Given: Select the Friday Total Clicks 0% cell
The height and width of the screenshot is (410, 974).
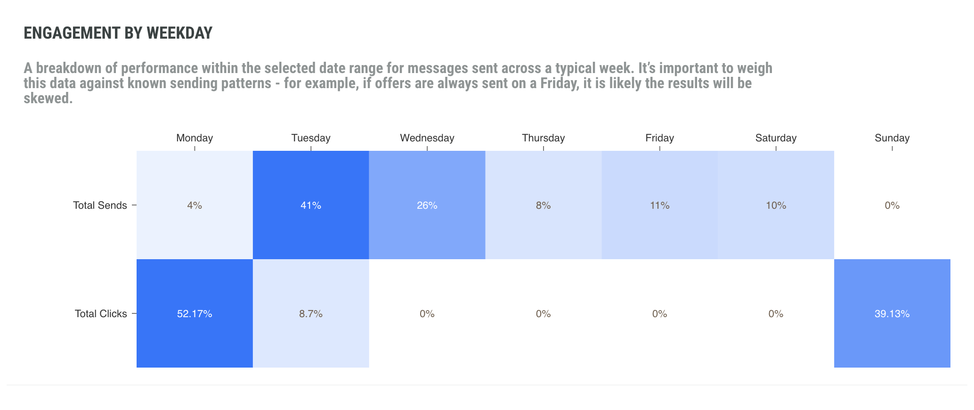Looking at the screenshot, I should 659,313.
